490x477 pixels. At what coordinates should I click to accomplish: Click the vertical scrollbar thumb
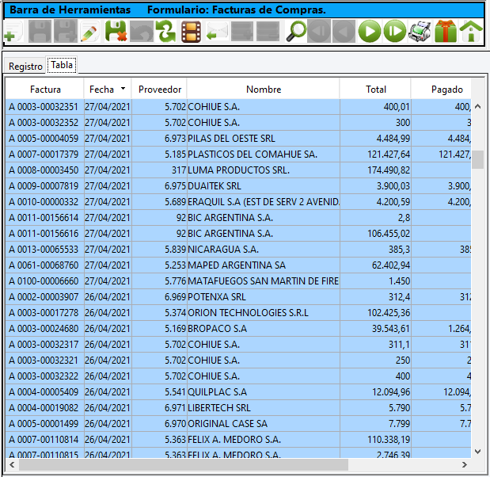coord(477,159)
